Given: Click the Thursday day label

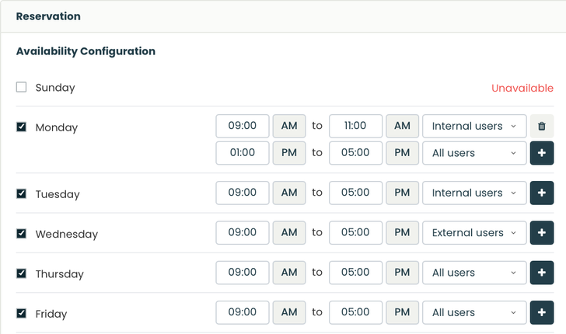Looking at the screenshot, I should pyautogui.click(x=60, y=273).
